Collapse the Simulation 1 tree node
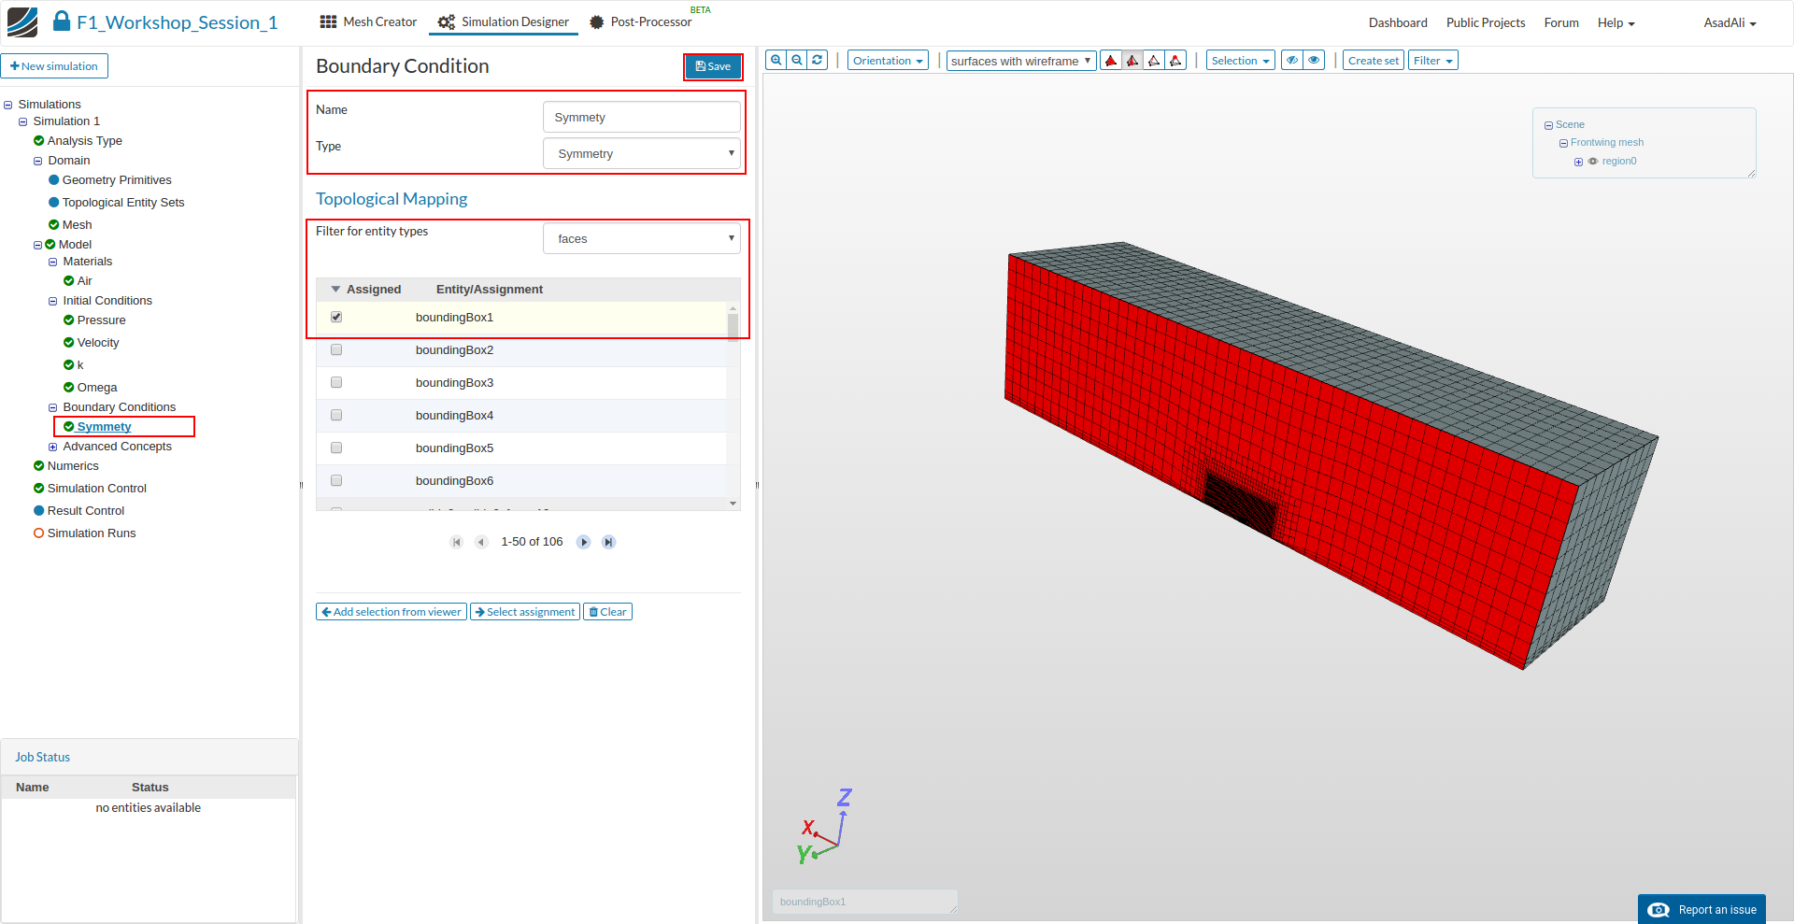 pos(23,122)
